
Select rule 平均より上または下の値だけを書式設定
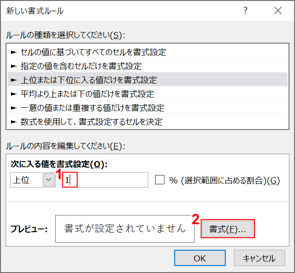[x=148, y=94]
